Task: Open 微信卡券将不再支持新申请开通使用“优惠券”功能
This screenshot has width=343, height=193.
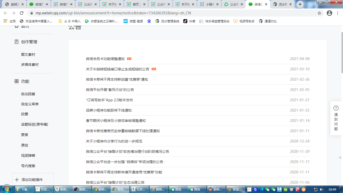Action: point(124,172)
